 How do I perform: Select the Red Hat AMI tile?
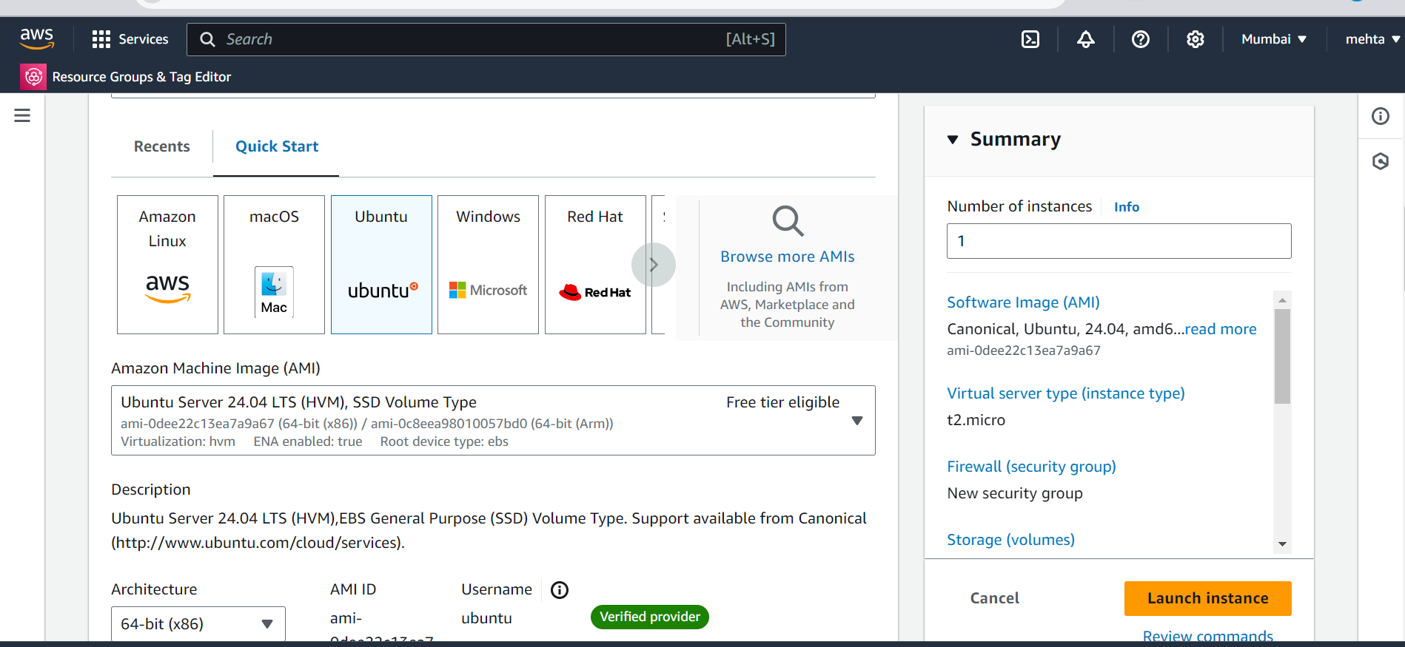595,265
